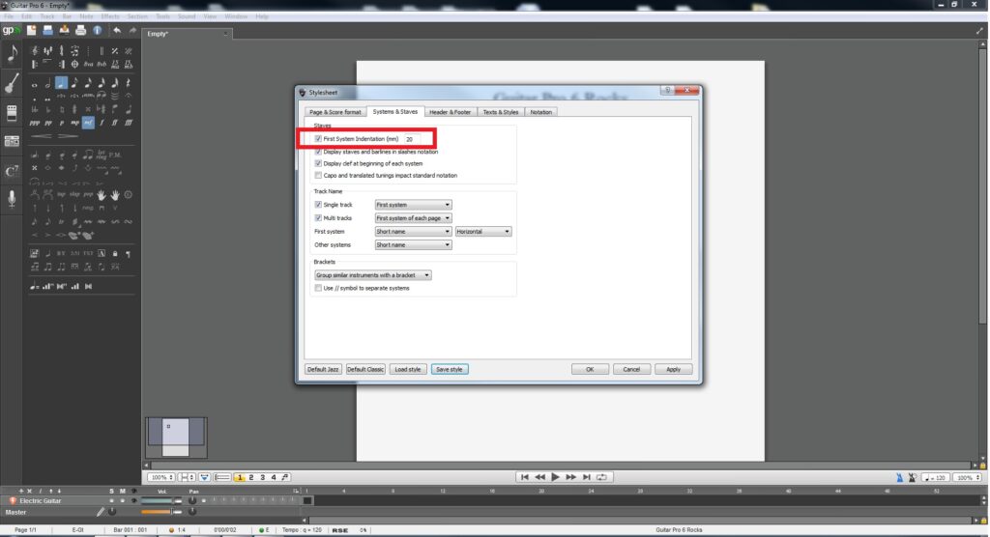Apply the 8va octave marking
Screen dimensions: 990x537
(88, 65)
